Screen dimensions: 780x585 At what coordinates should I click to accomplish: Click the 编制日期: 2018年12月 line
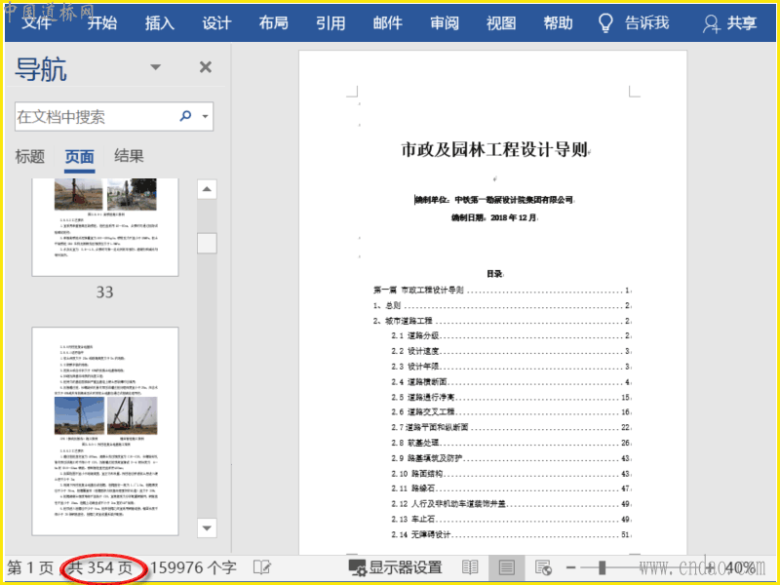click(494, 217)
